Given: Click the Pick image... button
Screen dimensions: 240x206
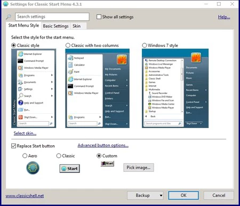Looking at the screenshot, I should [x=139, y=168].
